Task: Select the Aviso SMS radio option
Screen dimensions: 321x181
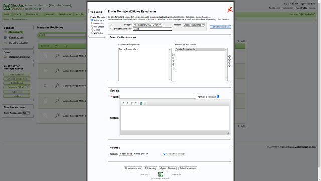Action: [x=92, y=20]
